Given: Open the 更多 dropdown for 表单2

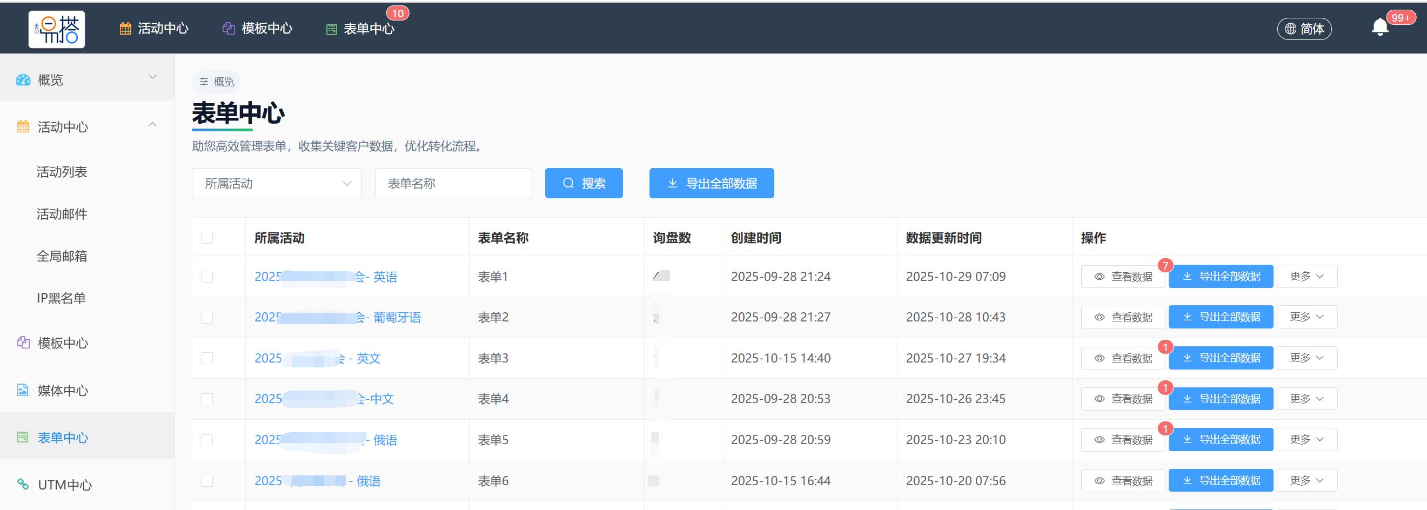Looking at the screenshot, I should click(x=1307, y=316).
